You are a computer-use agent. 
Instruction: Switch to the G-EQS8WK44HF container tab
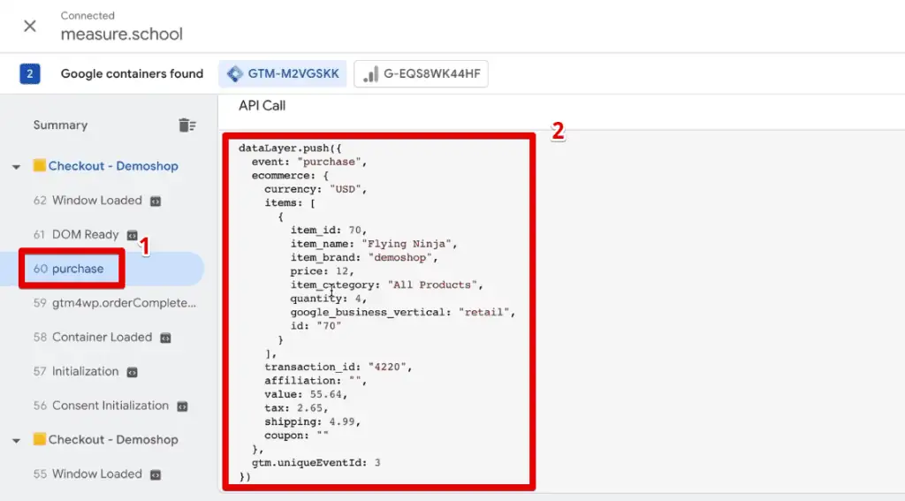[x=421, y=74]
